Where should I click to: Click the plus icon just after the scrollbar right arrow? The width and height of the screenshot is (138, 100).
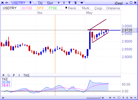[x=110, y=98]
